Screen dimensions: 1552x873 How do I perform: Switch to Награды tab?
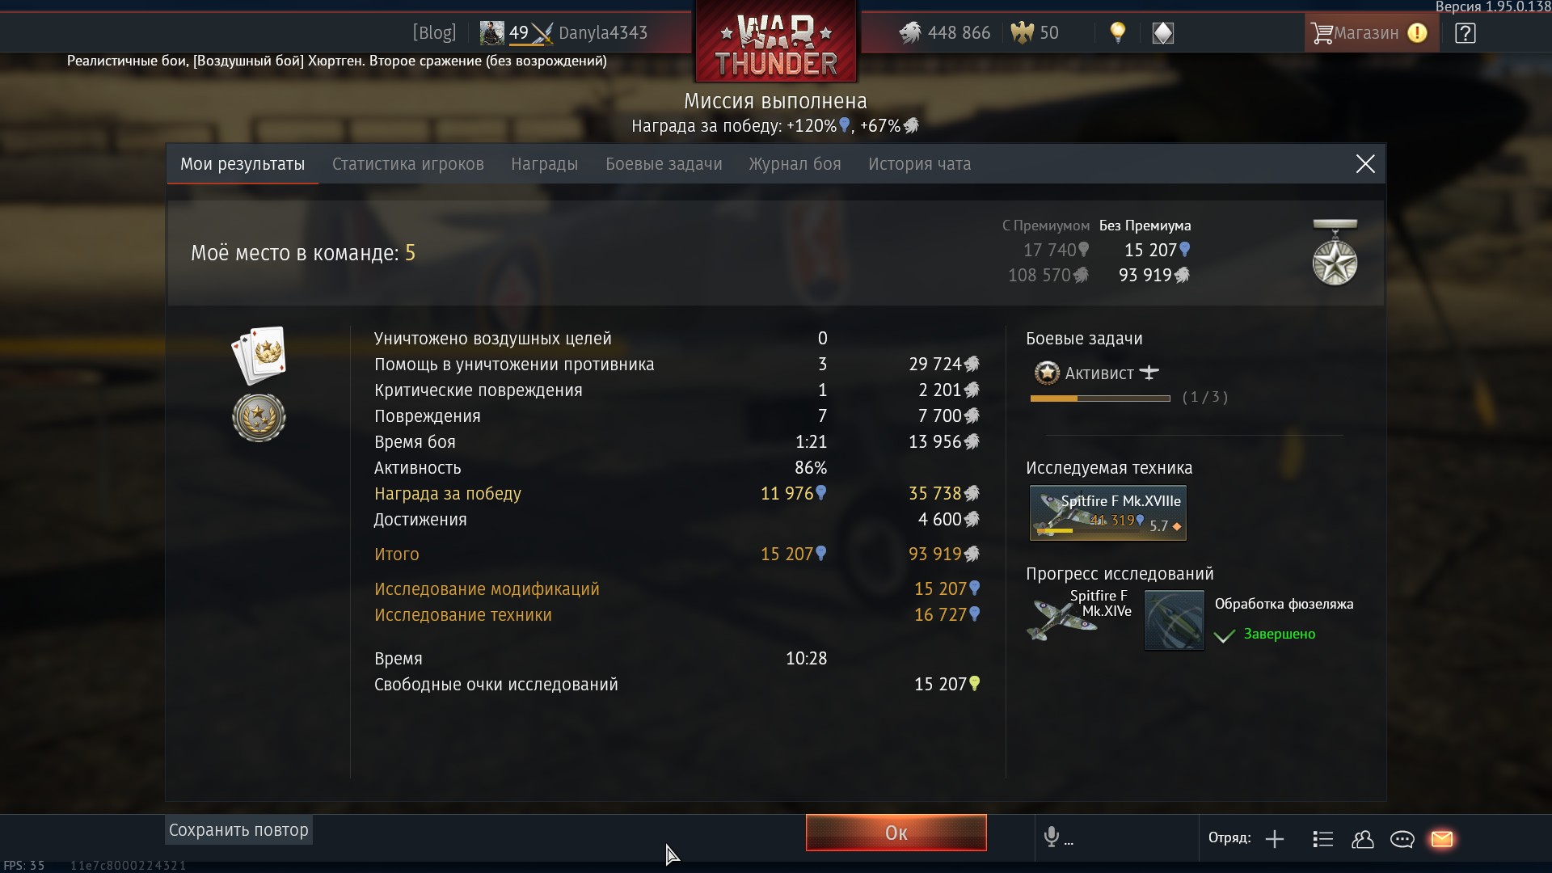click(545, 164)
